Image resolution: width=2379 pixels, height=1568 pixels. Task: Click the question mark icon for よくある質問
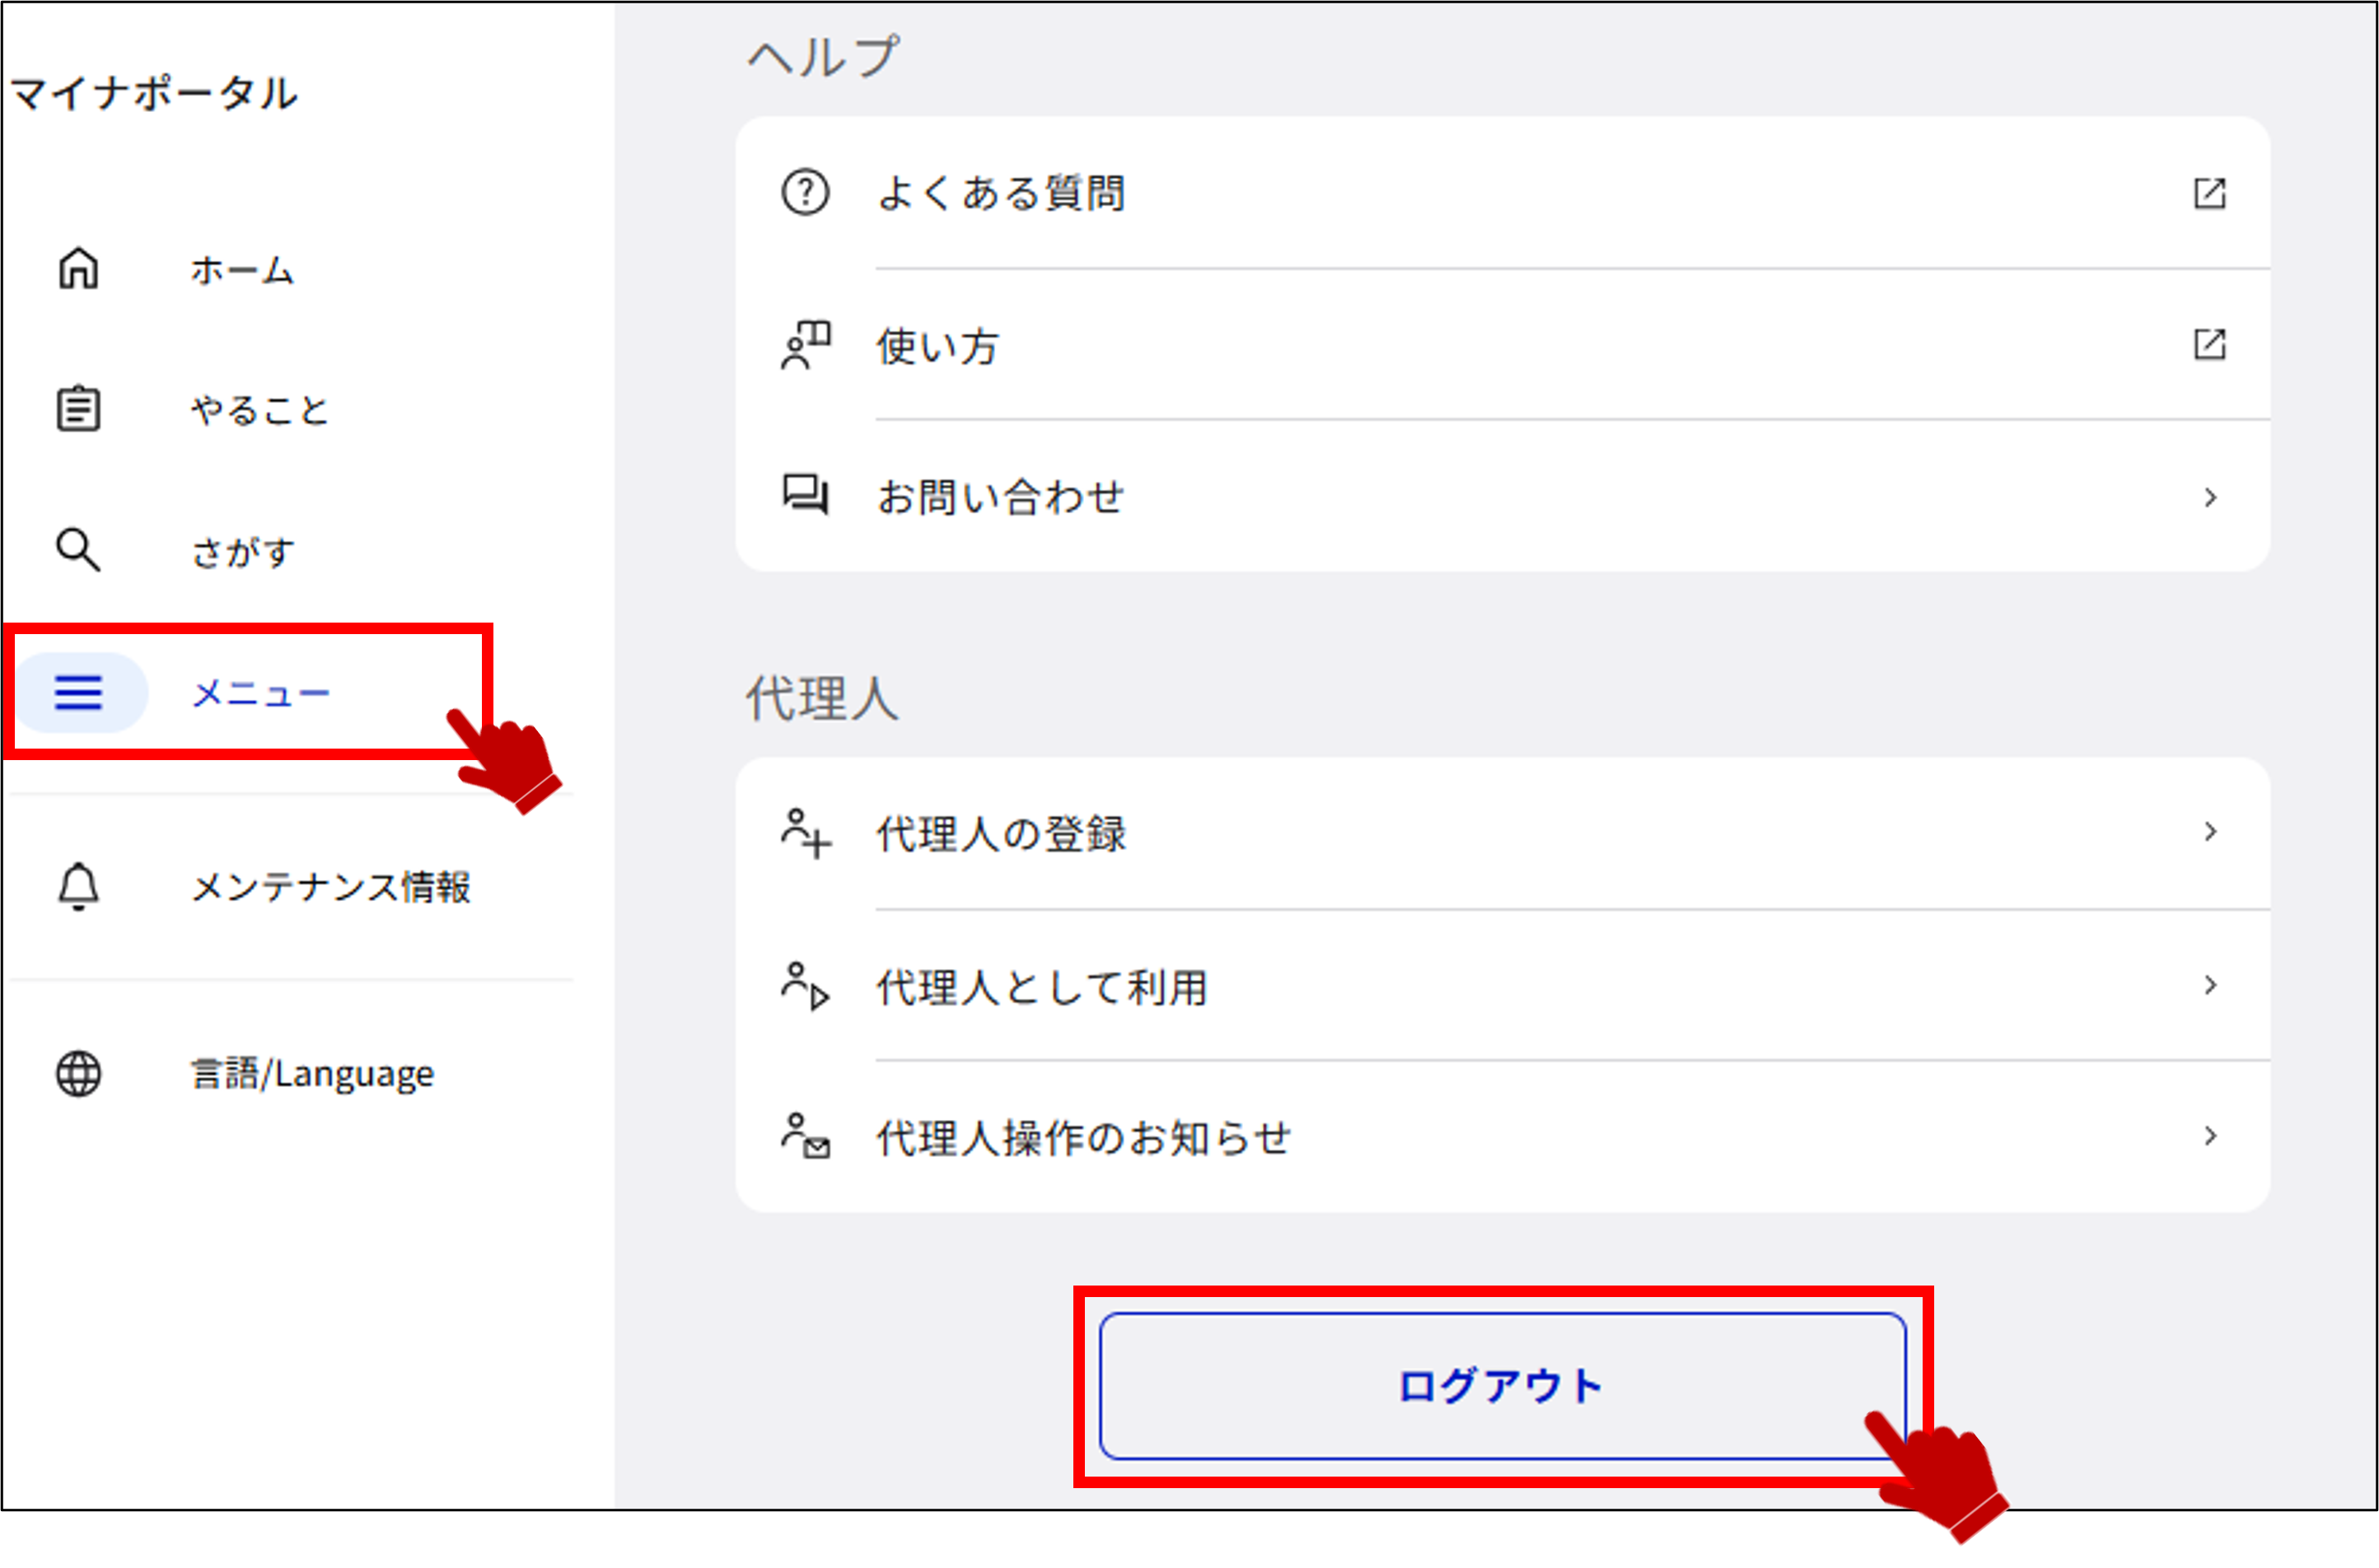point(805,192)
